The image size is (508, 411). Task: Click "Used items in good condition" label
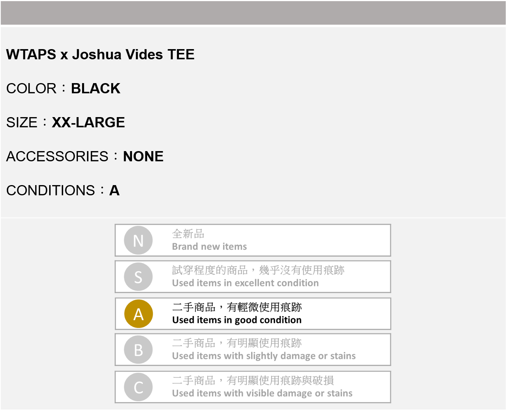[237, 320]
